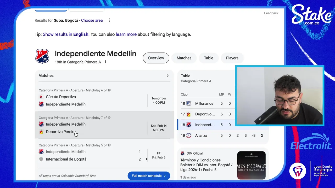Click the Independiente Medellín crest in Matchday 5
The width and height of the screenshot is (335, 188).
[41, 152]
